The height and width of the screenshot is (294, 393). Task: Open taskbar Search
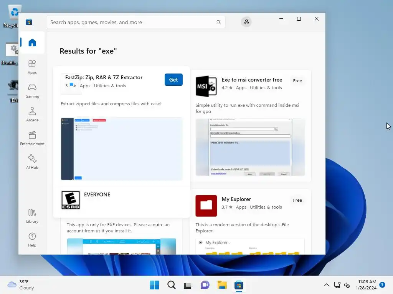172,285
